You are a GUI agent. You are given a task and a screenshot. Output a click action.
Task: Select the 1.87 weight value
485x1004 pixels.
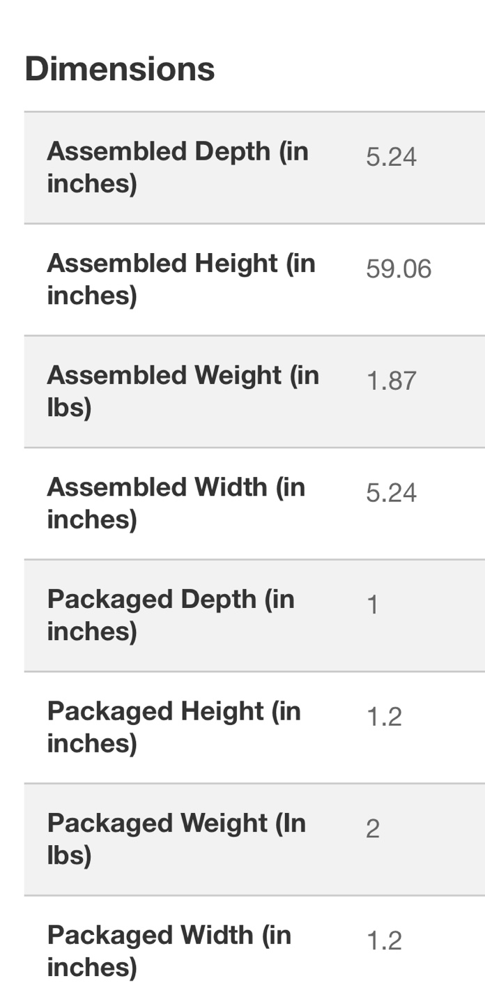(391, 381)
